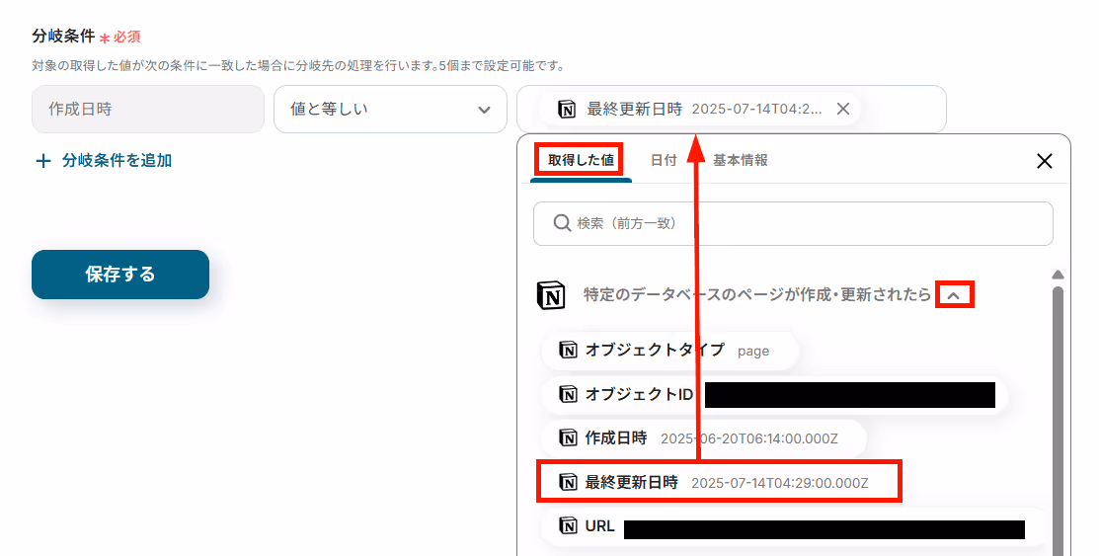Image resolution: width=1099 pixels, height=556 pixels.
Task: Focus the 検索（前方一致）search field
Action: coord(793,223)
